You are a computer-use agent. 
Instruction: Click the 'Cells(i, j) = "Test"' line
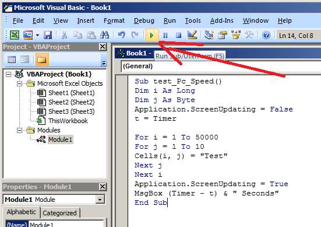[x=181, y=156]
